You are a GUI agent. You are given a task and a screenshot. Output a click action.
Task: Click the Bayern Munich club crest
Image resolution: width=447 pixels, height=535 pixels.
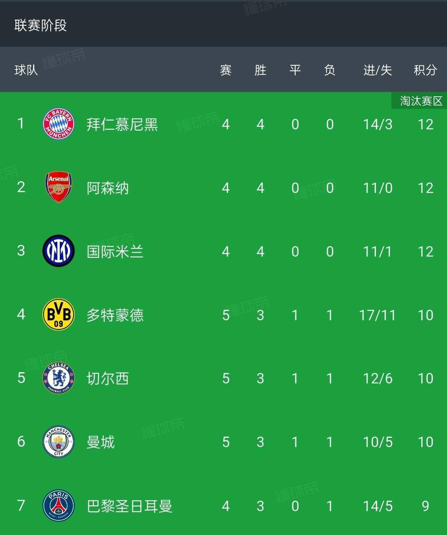point(59,124)
